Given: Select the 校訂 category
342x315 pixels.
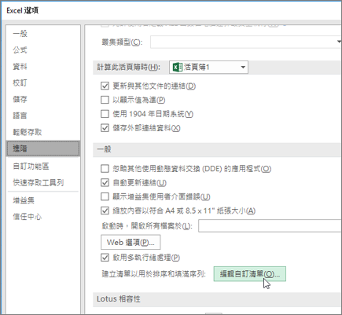Looking at the screenshot, I should tap(20, 83).
